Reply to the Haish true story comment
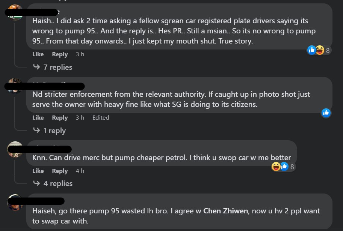This screenshot has width=343, height=231. click(x=60, y=54)
